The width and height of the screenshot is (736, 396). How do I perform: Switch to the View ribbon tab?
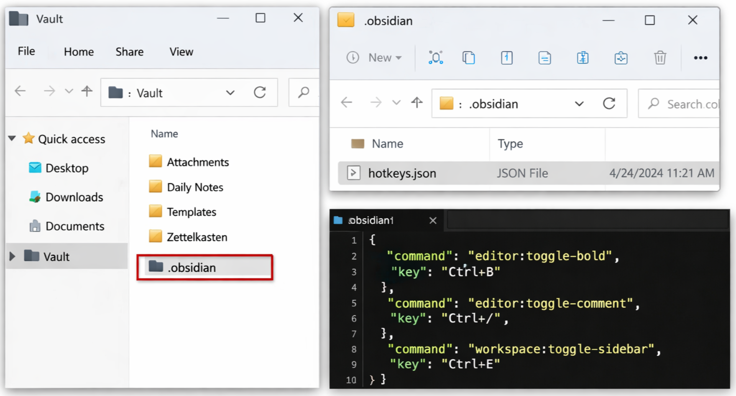(181, 52)
